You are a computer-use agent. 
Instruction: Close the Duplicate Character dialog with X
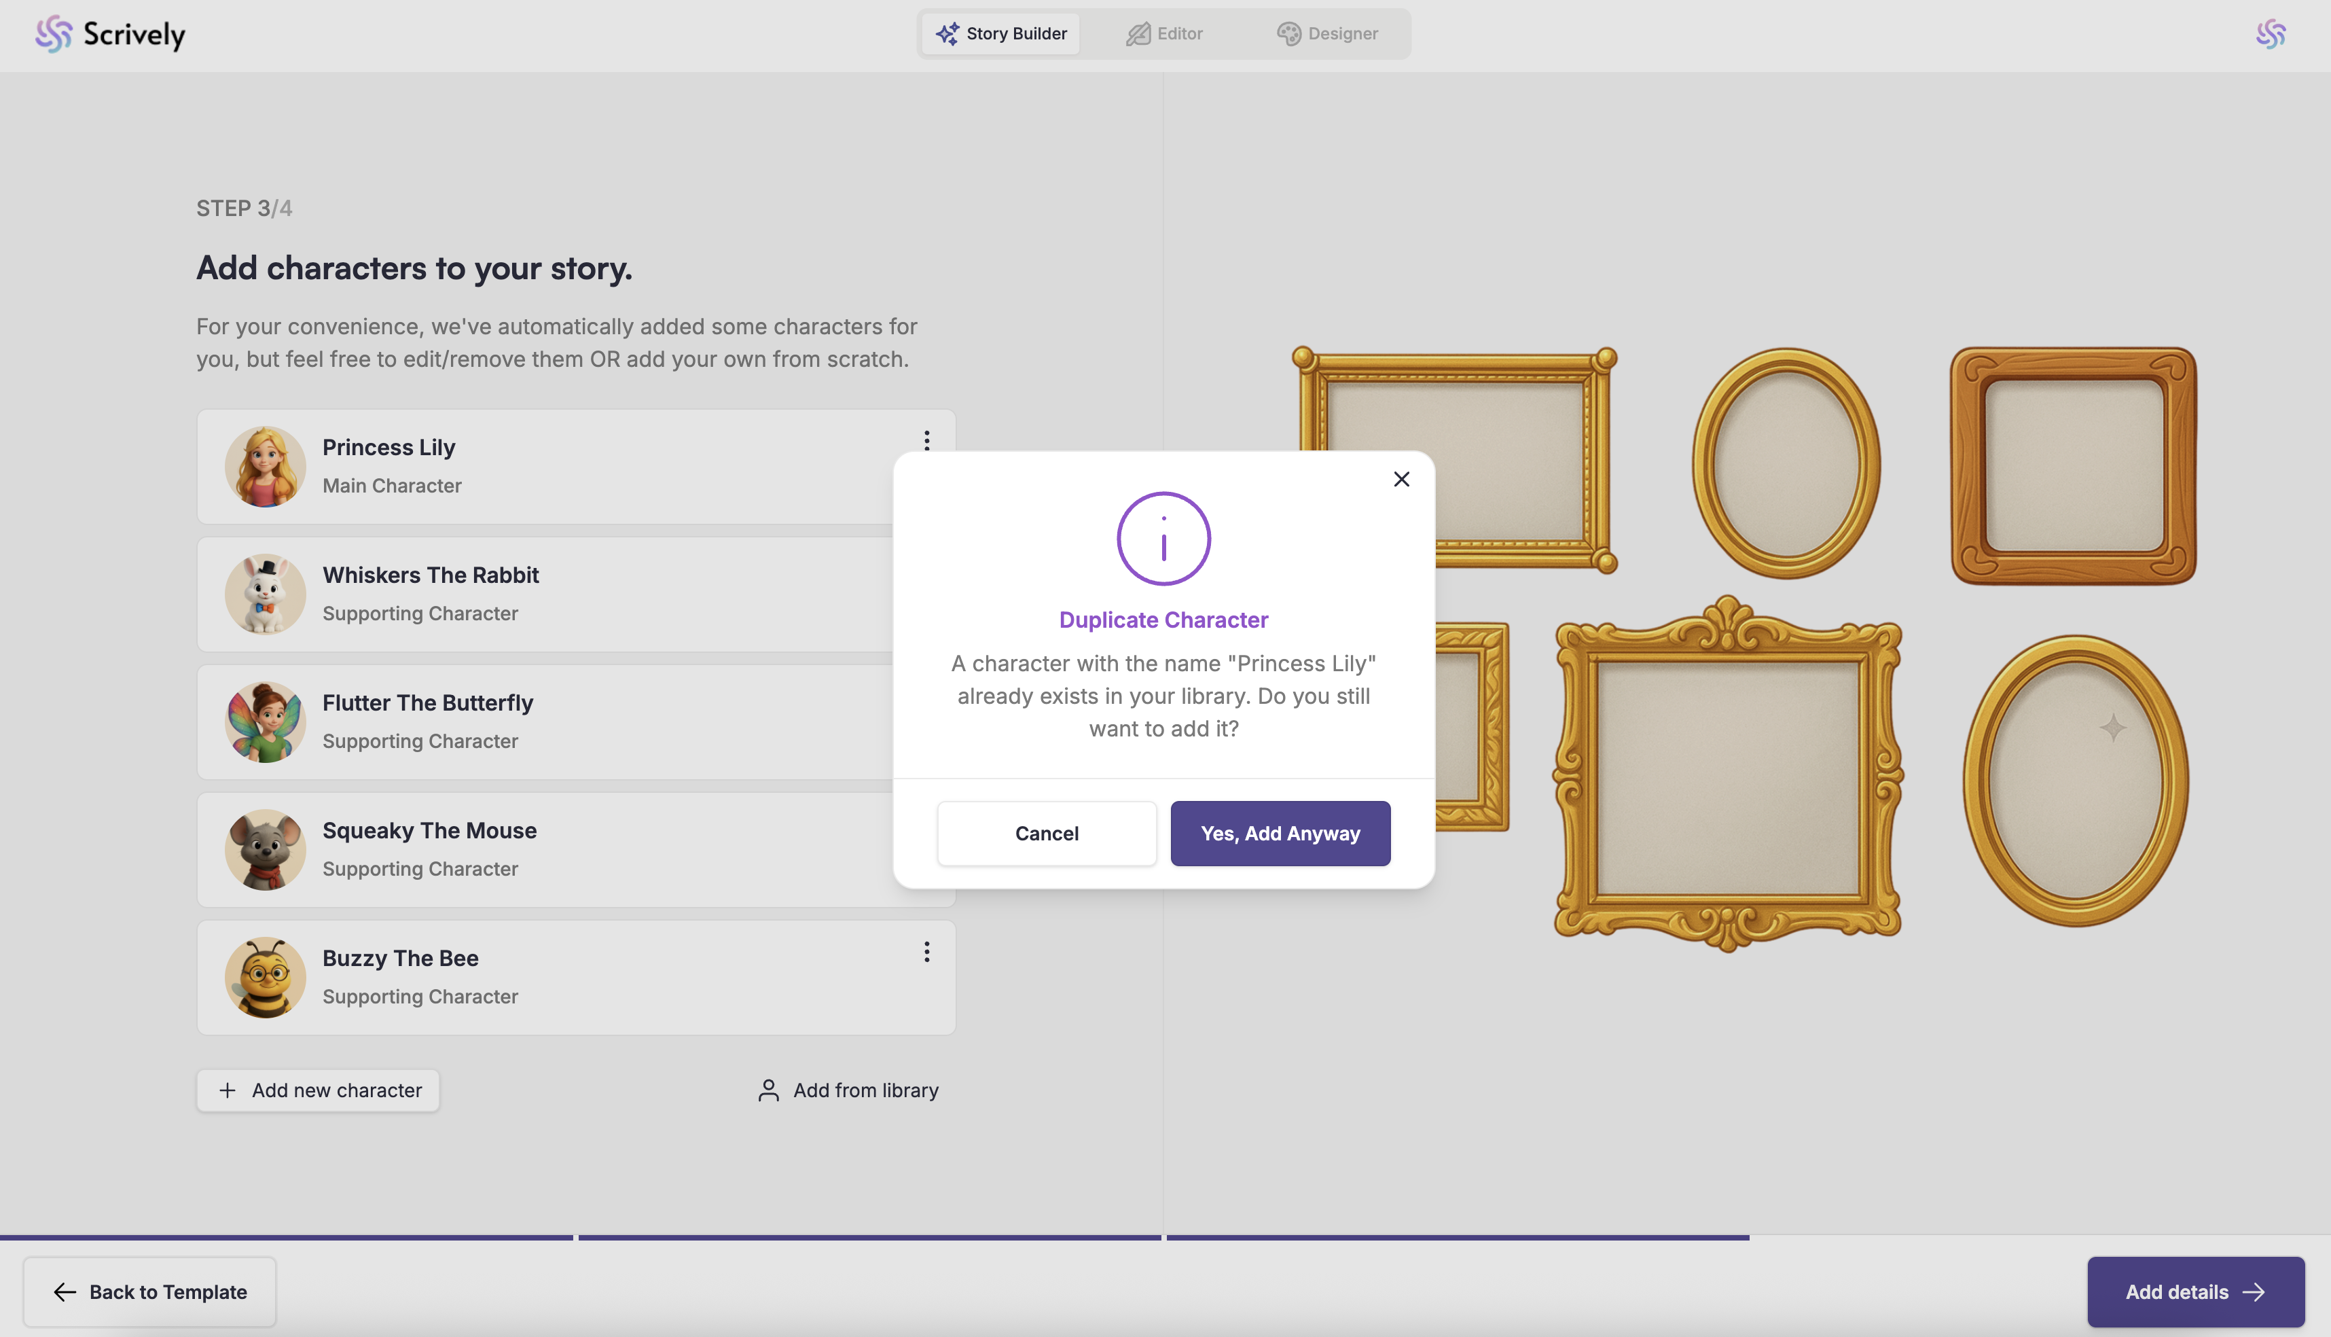pos(1401,480)
